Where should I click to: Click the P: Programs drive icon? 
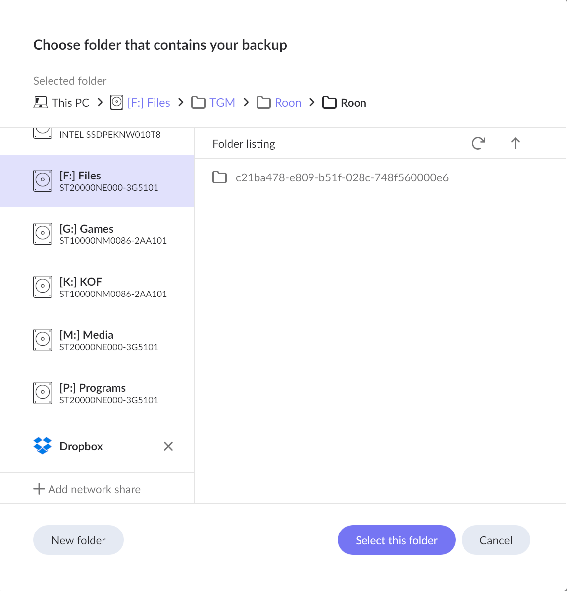(x=43, y=393)
